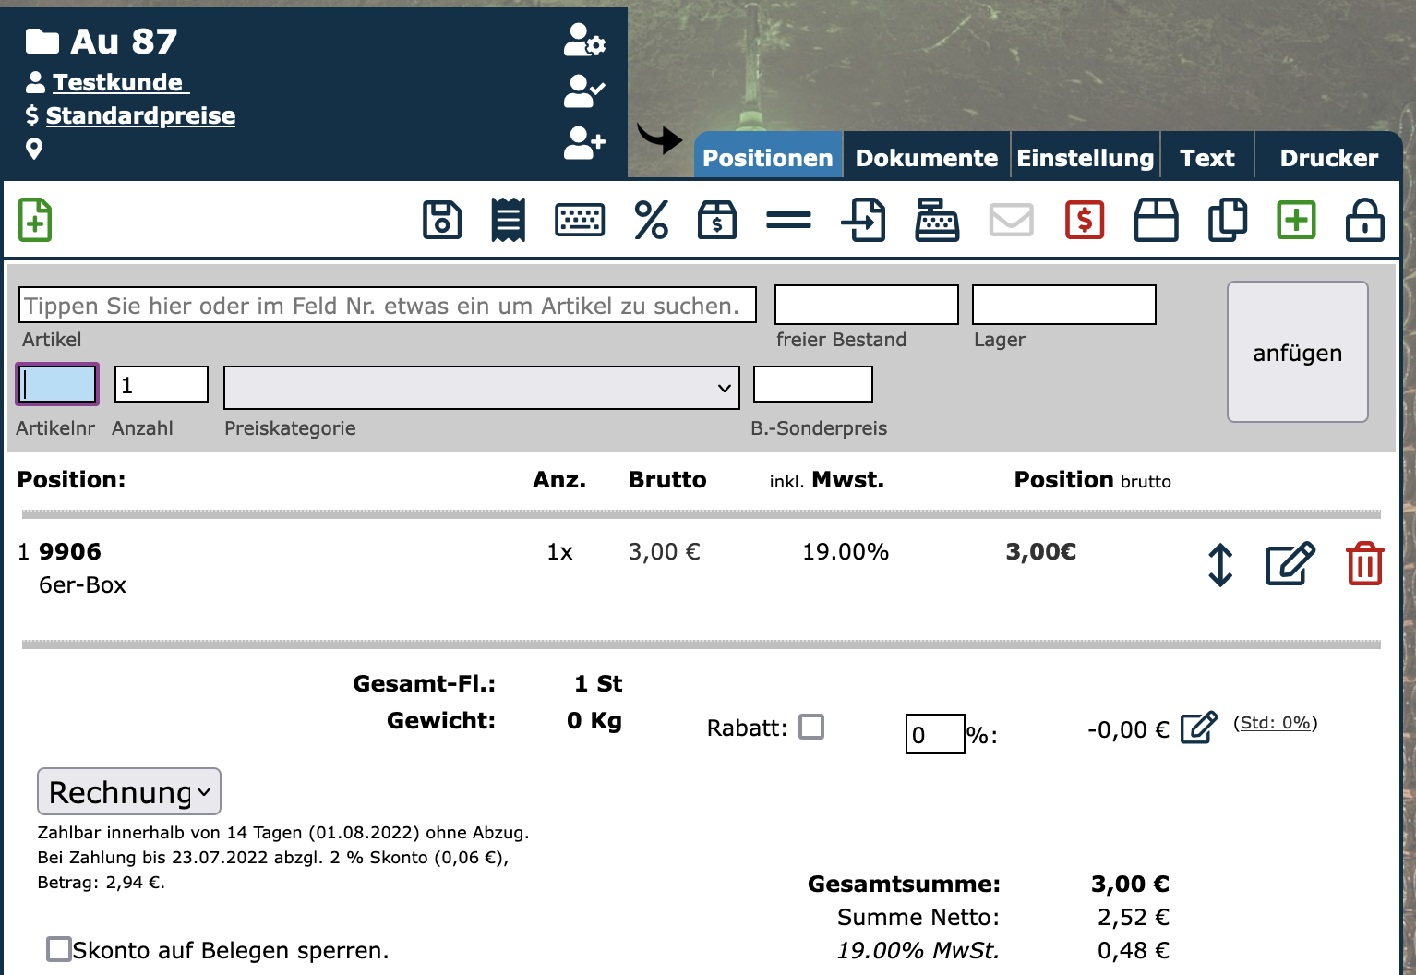Click the green new document icon
This screenshot has height=975, width=1416.
click(x=35, y=221)
